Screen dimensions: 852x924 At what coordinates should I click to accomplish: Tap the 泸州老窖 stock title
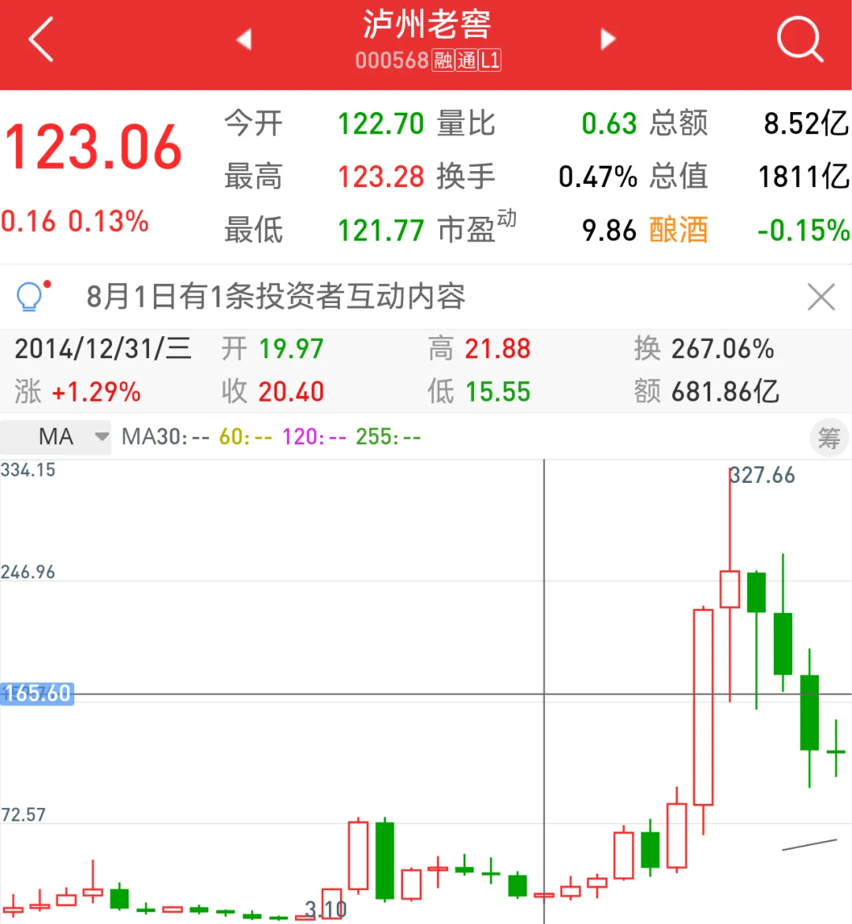pyautogui.click(x=427, y=24)
